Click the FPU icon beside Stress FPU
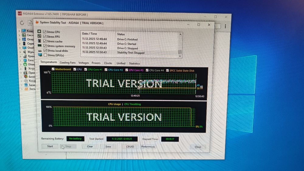 click(39, 36)
